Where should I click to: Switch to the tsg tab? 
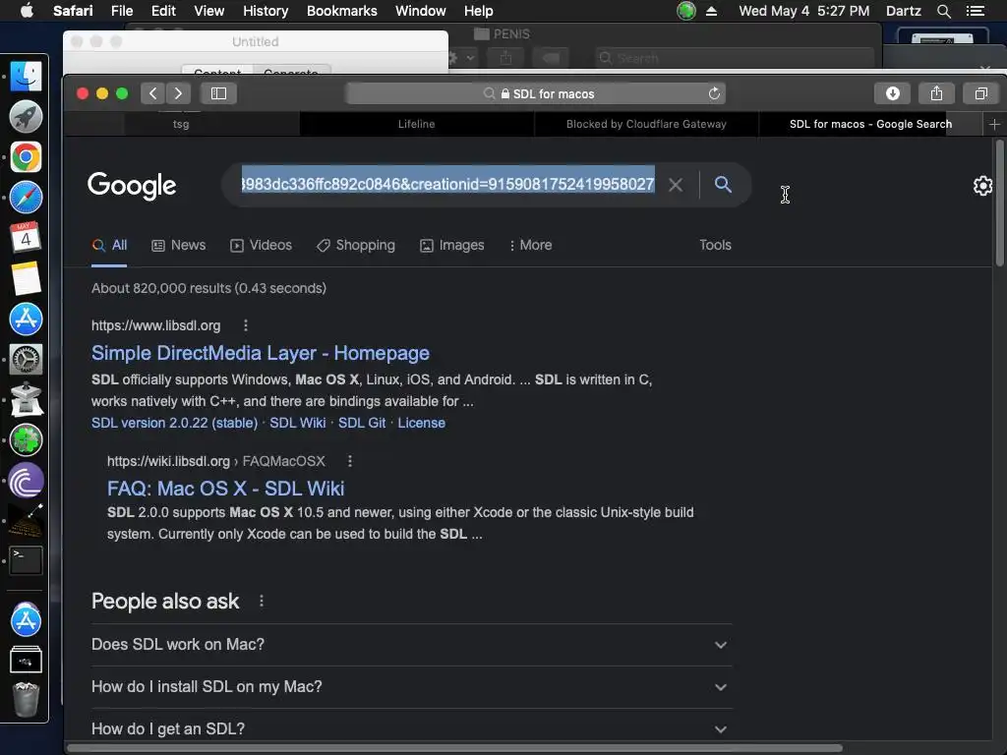(x=181, y=124)
